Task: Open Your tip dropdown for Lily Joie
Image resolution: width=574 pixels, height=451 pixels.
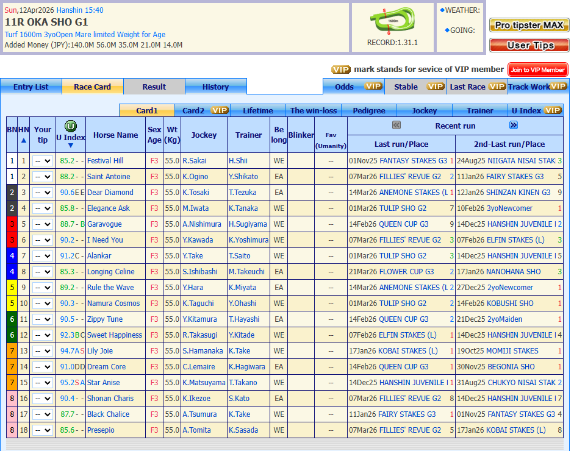Action: coord(43,351)
